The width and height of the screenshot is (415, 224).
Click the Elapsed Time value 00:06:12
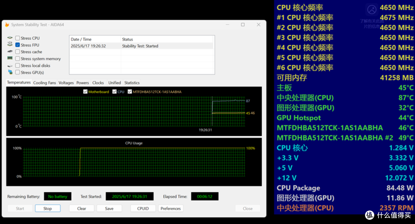tap(204, 196)
